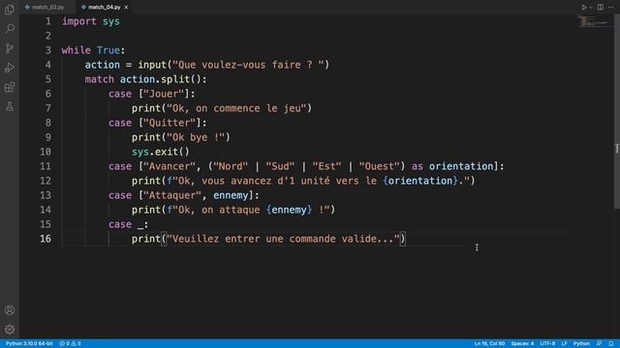Open the Manage gear settings icon

click(10, 330)
